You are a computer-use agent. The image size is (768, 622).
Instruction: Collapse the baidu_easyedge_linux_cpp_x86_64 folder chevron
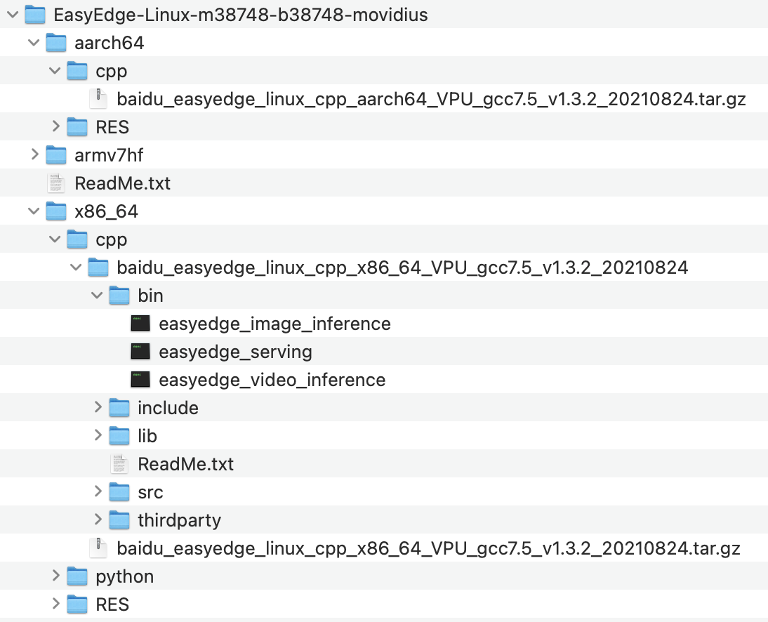coord(76,267)
